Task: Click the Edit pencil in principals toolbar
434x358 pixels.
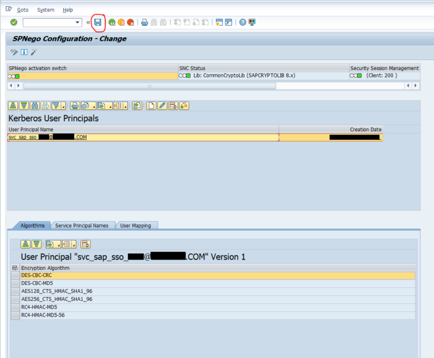Action: [162, 106]
